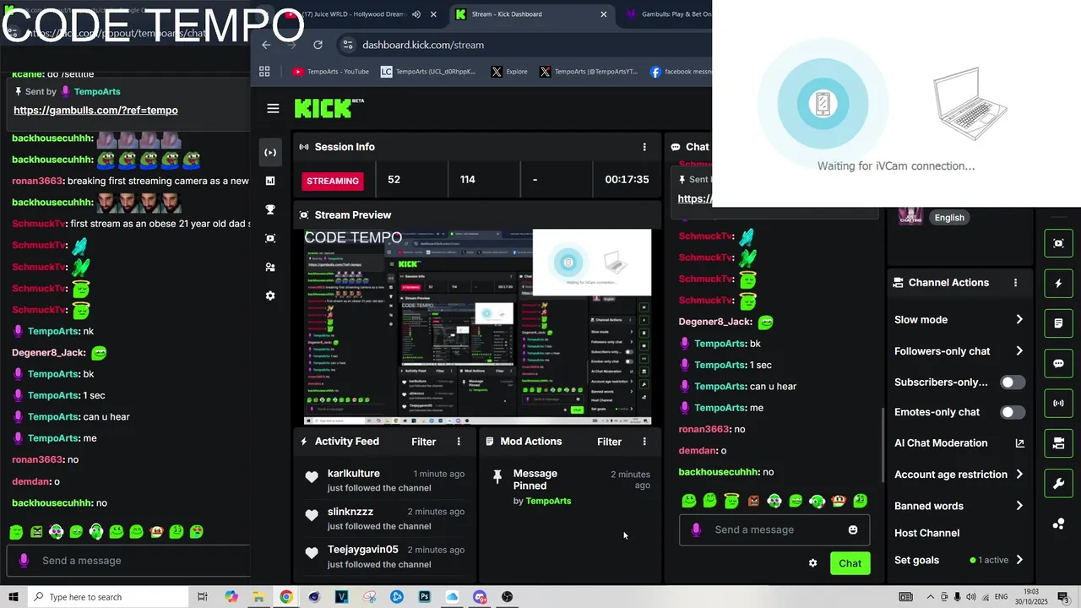Click Teejaygavin05 follow entry in Activity Feed
The width and height of the screenshot is (1081, 608).
(384, 556)
